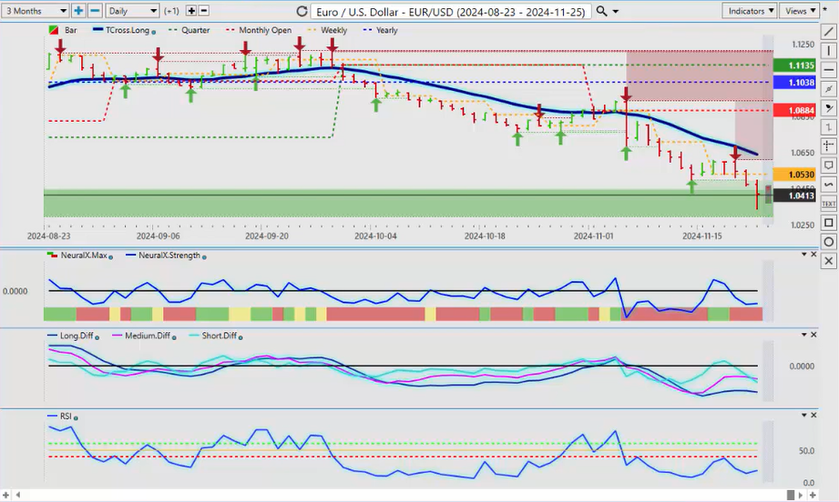The image size is (839, 502).
Task: Select the TEXT annotation tool
Action: pyautogui.click(x=829, y=204)
